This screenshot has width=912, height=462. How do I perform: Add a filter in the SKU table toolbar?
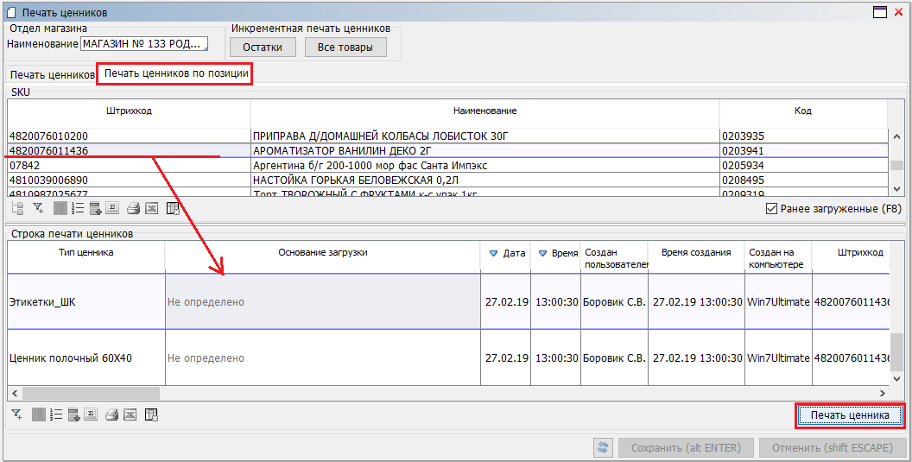(x=38, y=208)
